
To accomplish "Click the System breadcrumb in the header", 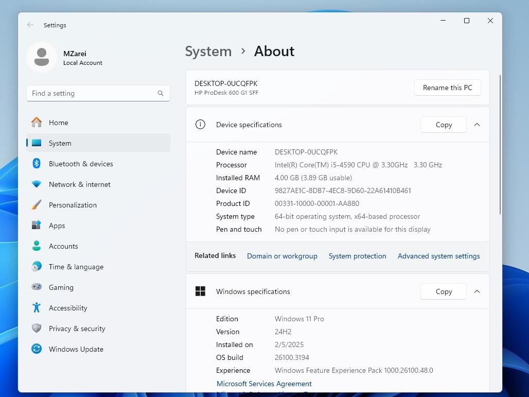I will (x=208, y=51).
